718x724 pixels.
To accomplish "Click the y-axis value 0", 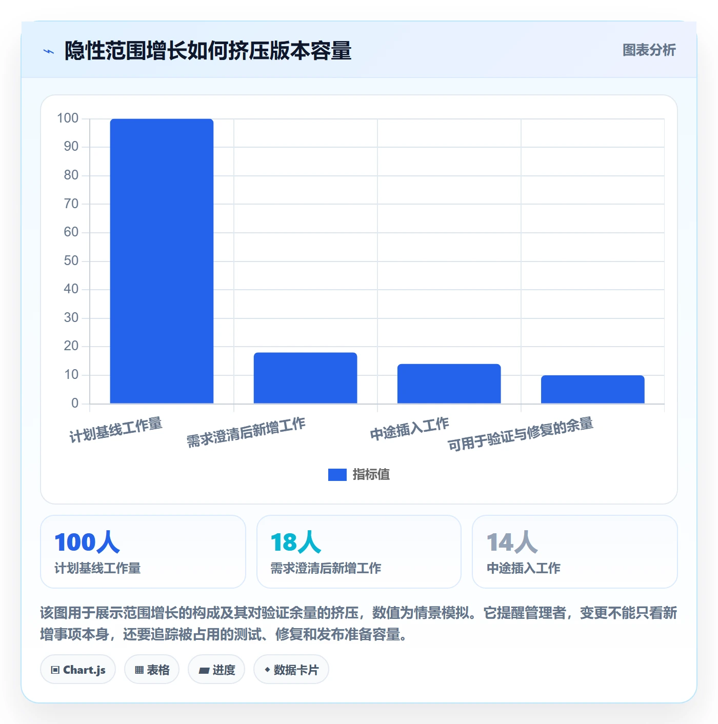I will tap(75, 404).
